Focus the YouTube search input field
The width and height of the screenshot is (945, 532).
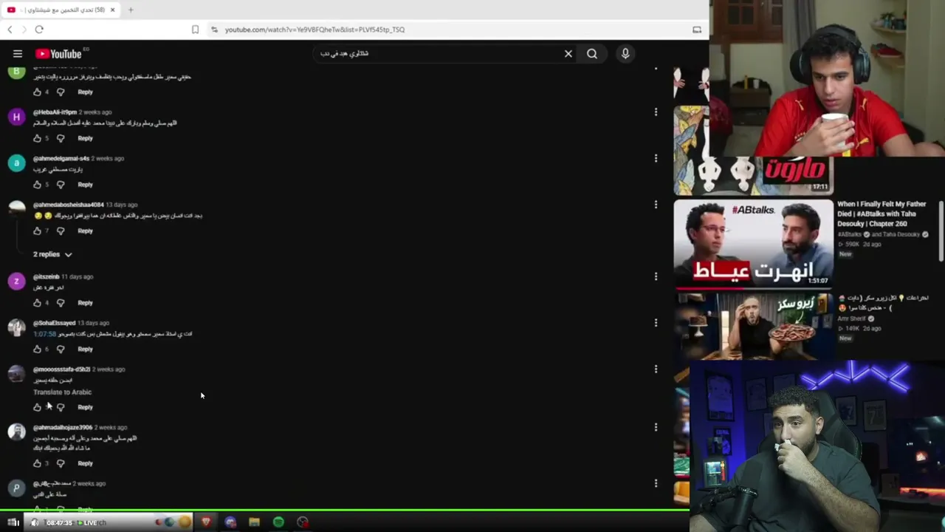[439, 54]
